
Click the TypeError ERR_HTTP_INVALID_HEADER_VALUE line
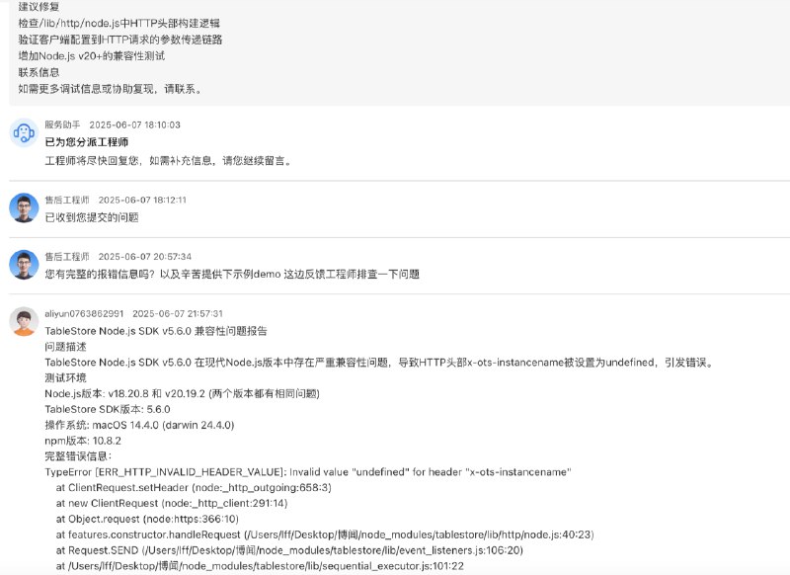click(x=308, y=471)
